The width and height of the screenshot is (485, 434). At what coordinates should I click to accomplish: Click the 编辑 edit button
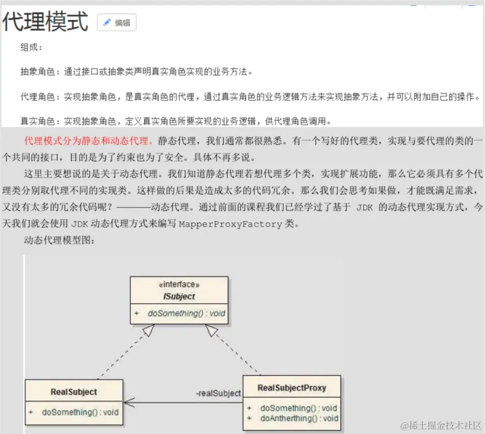(117, 22)
